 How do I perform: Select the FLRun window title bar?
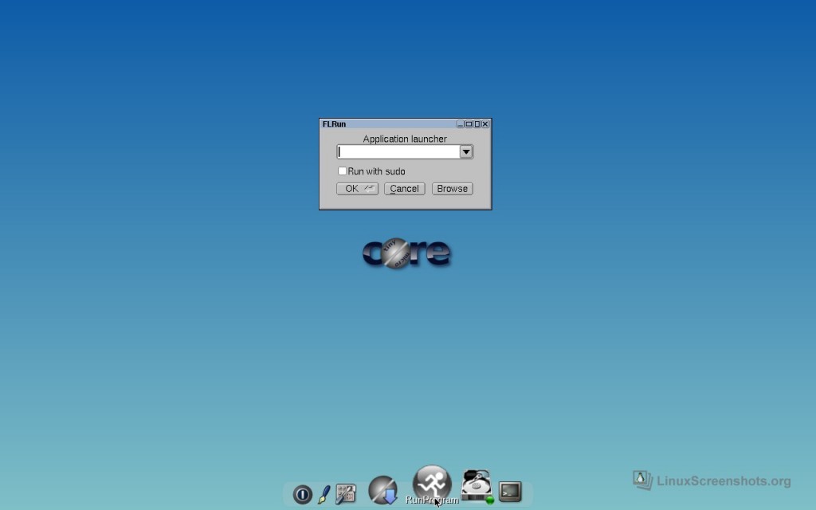(382, 124)
